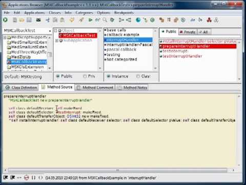Select the 'testing' category
Image resolution: width=246 pixels, height=185 pixels.
point(113,54)
